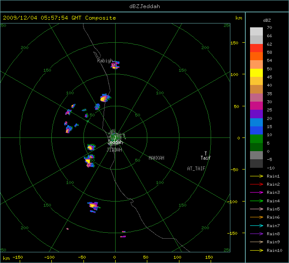Click the green Rain4 arrow icon

click(256, 201)
